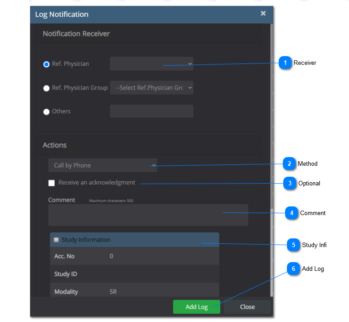Click into the Comment text area
The width and height of the screenshot is (349, 322).
[x=148, y=215]
